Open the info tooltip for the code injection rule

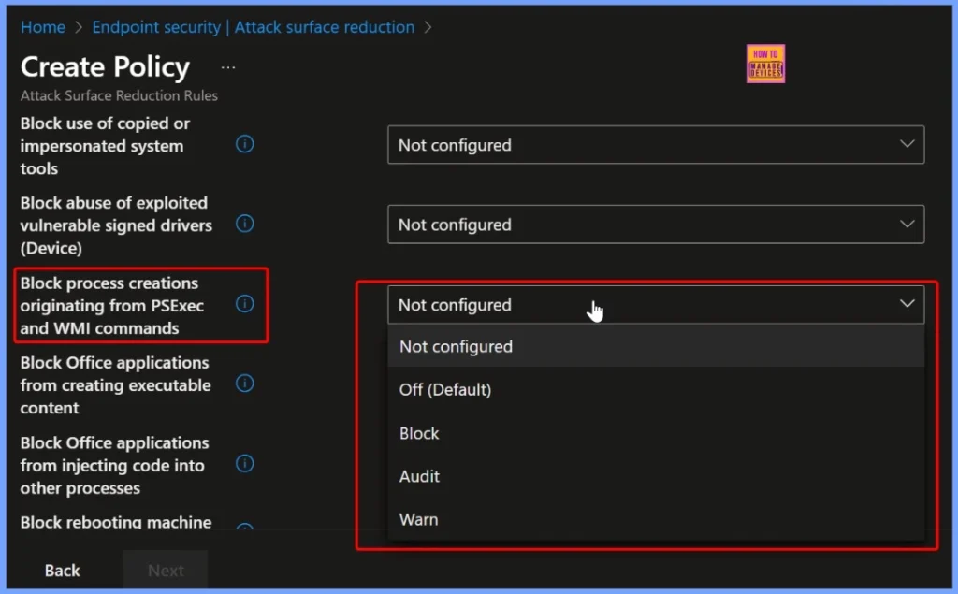[x=244, y=464]
